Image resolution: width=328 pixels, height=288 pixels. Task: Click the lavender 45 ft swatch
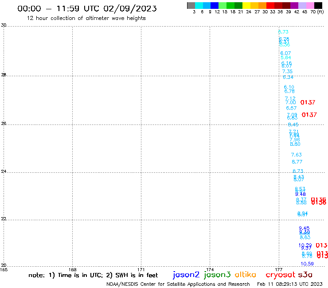302,5
